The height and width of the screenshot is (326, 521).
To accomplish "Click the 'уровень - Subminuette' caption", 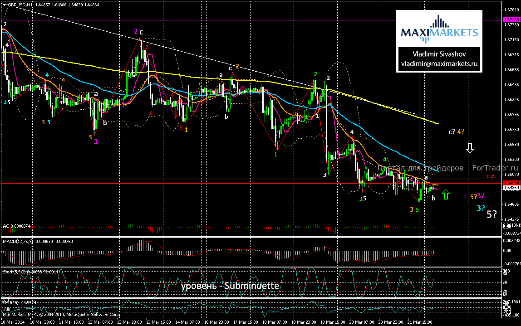I will tap(230, 286).
